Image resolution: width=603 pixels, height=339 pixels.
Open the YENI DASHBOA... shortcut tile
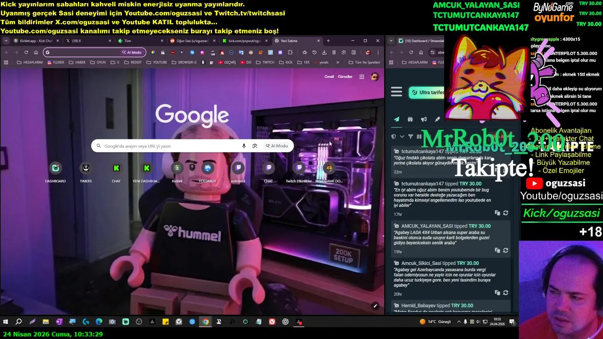coord(147,172)
